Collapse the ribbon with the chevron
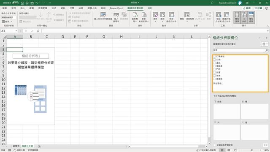Viewport: 270px width, 152px height. [x=267, y=26]
